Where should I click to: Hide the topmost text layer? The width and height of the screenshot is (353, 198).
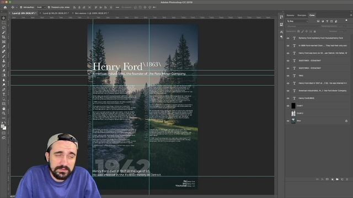pyautogui.click(x=288, y=38)
